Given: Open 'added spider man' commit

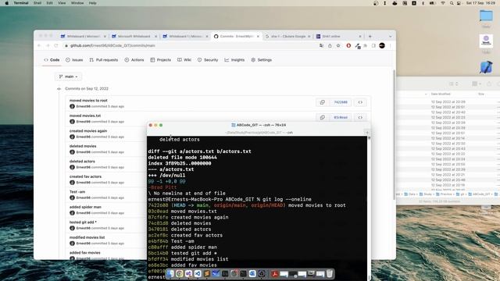Looking at the screenshot, I should (x=85, y=207).
